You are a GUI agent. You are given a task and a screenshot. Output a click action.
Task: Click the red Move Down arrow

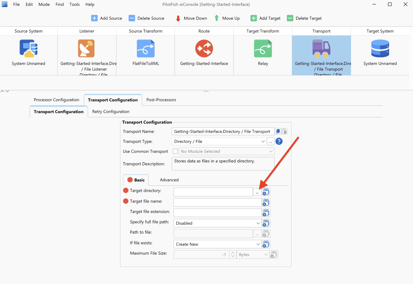pyautogui.click(x=178, y=18)
